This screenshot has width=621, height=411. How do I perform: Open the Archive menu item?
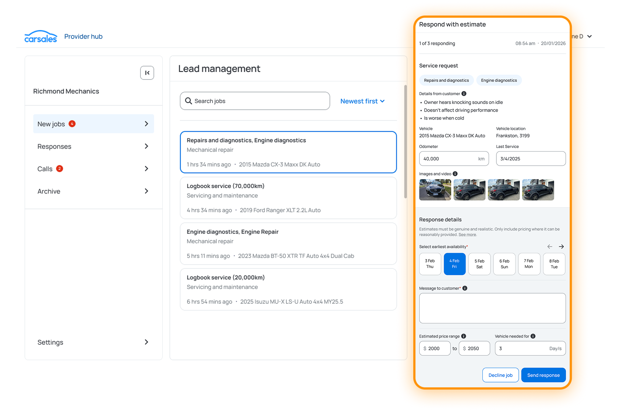tap(94, 191)
